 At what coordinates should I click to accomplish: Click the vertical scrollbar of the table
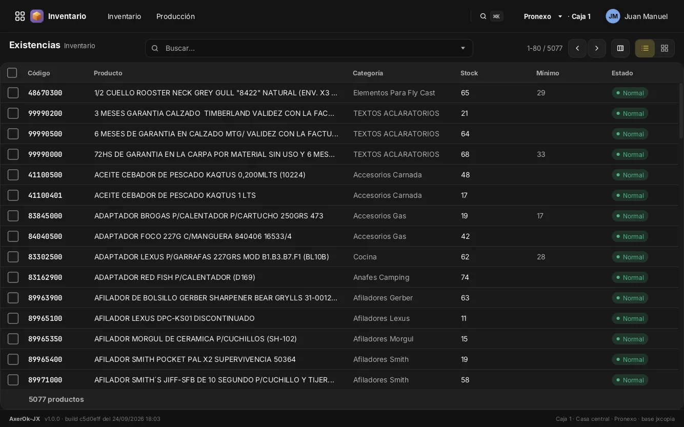point(681,110)
